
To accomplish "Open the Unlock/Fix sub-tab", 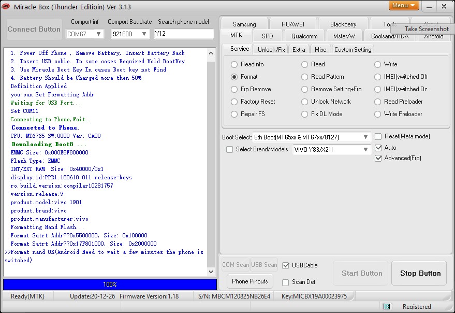I will [x=271, y=50].
